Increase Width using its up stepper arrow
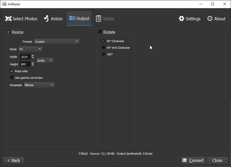 click(x=32, y=55)
